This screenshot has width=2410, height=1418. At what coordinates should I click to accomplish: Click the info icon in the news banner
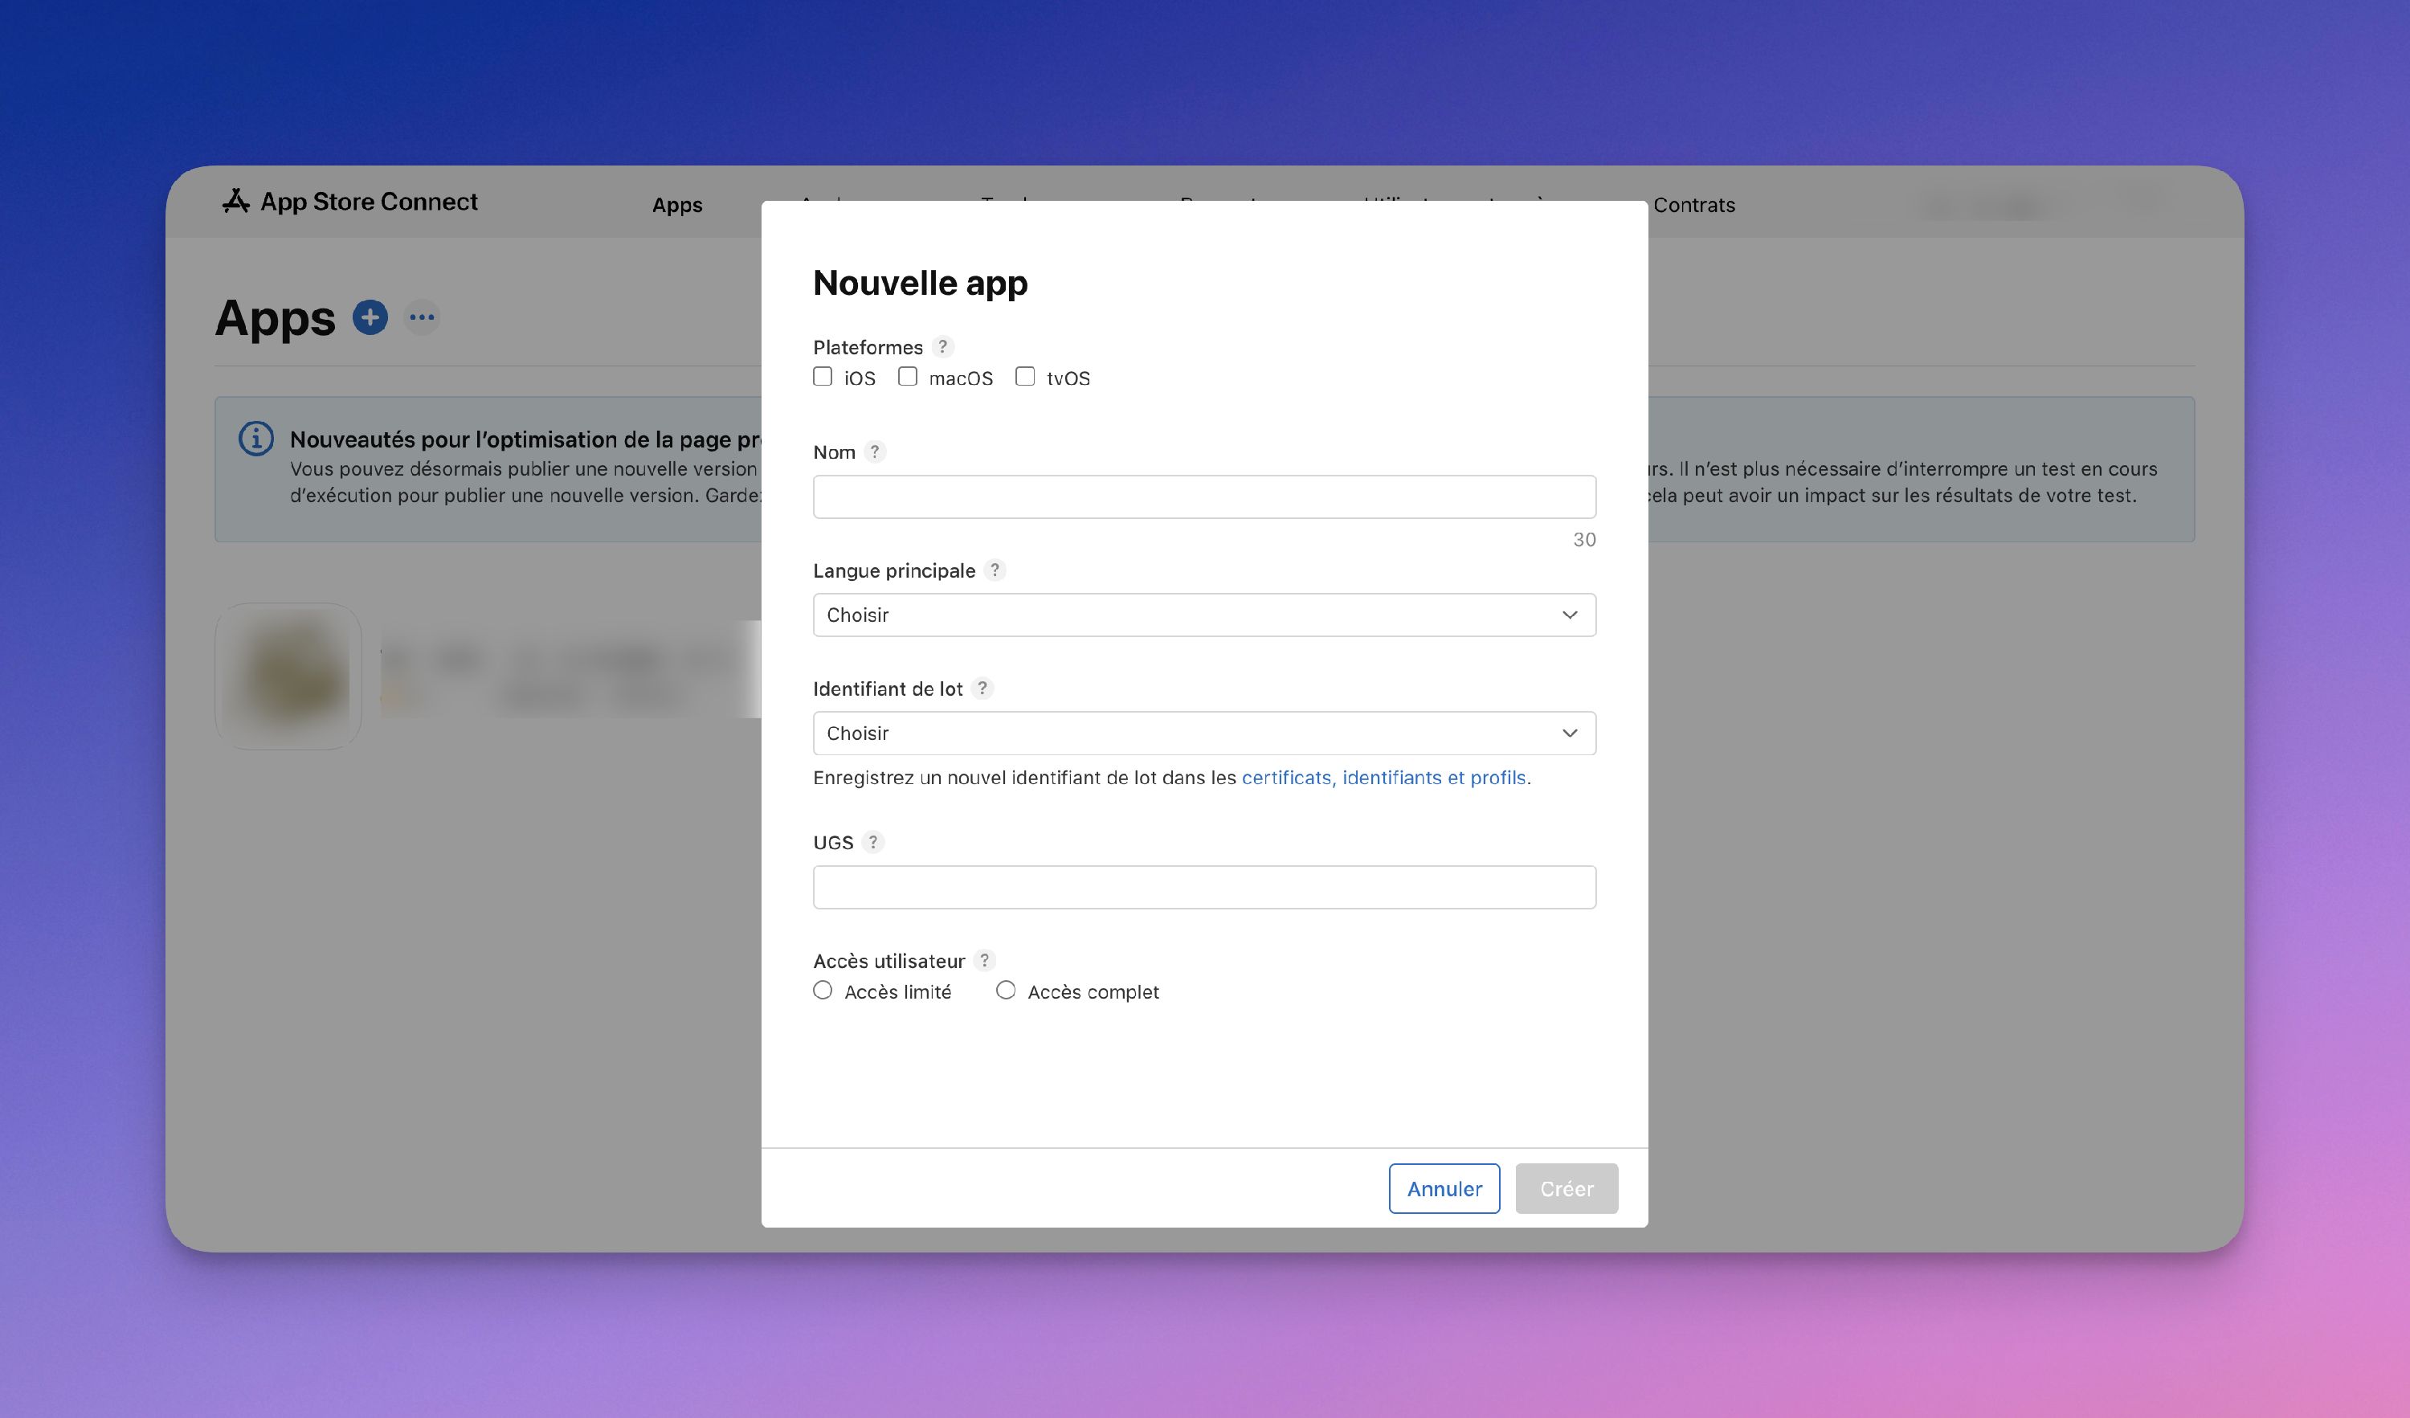pyautogui.click(x=256, y=439)
